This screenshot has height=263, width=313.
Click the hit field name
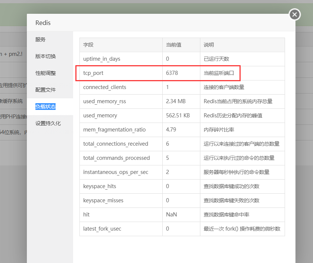tap(86, 215)
